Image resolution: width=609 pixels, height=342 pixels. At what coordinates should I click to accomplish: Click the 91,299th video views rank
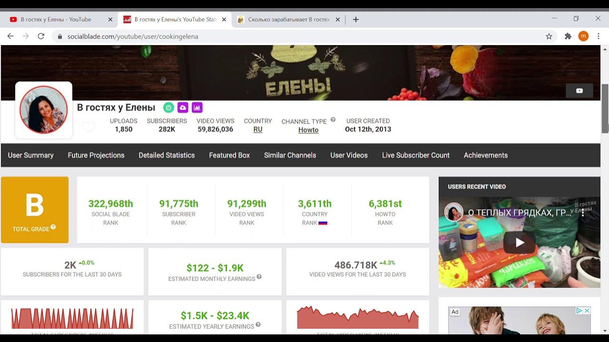pyautogui.click(x=246, y=204)
